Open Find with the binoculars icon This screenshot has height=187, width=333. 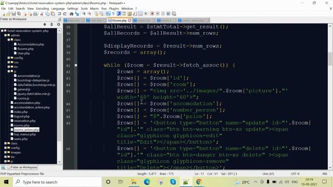(72, 14)
